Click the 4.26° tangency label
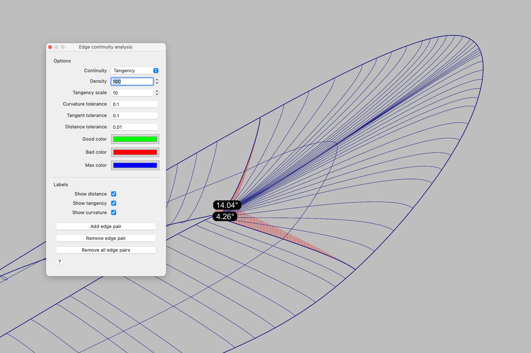The image size is (531, 353). pos(225,216)
